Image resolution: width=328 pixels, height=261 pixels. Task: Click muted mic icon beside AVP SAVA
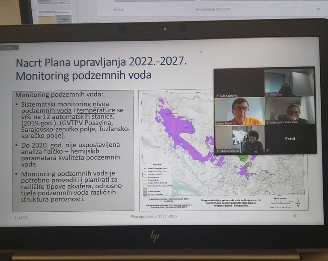tap(267, 95)
